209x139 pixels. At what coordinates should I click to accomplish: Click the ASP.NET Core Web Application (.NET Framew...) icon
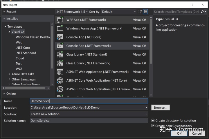coord(60,89)
